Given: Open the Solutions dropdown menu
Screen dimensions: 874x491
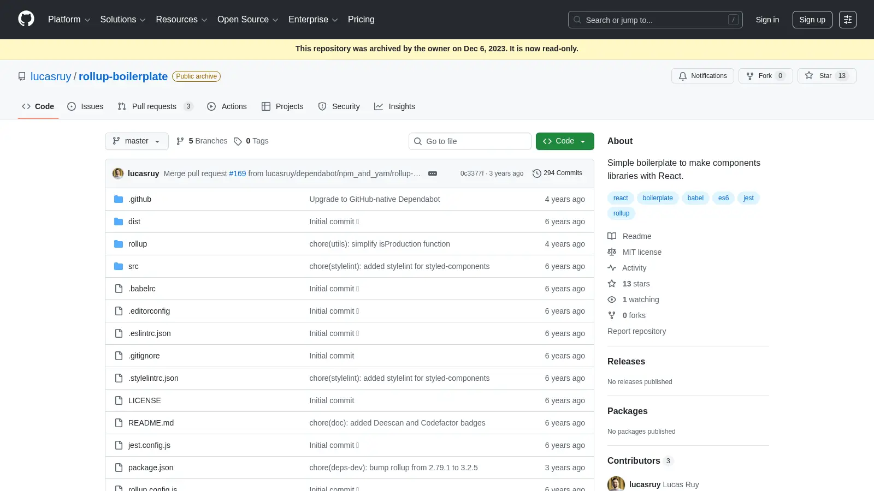Looking at the screenshot, I should pos(123,20).
